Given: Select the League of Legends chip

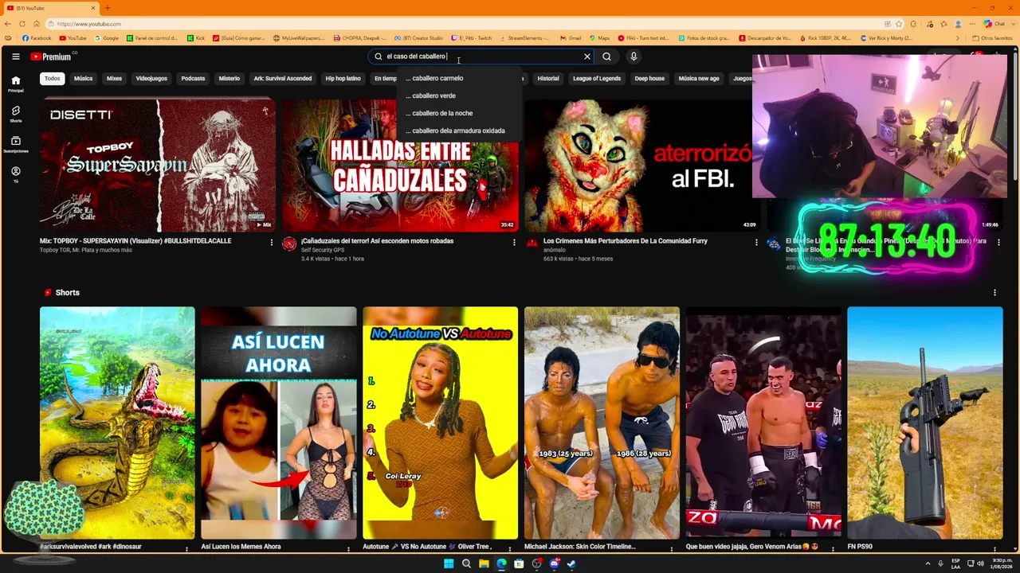Looking at the screenshot, I should click(x=597, y=79).
